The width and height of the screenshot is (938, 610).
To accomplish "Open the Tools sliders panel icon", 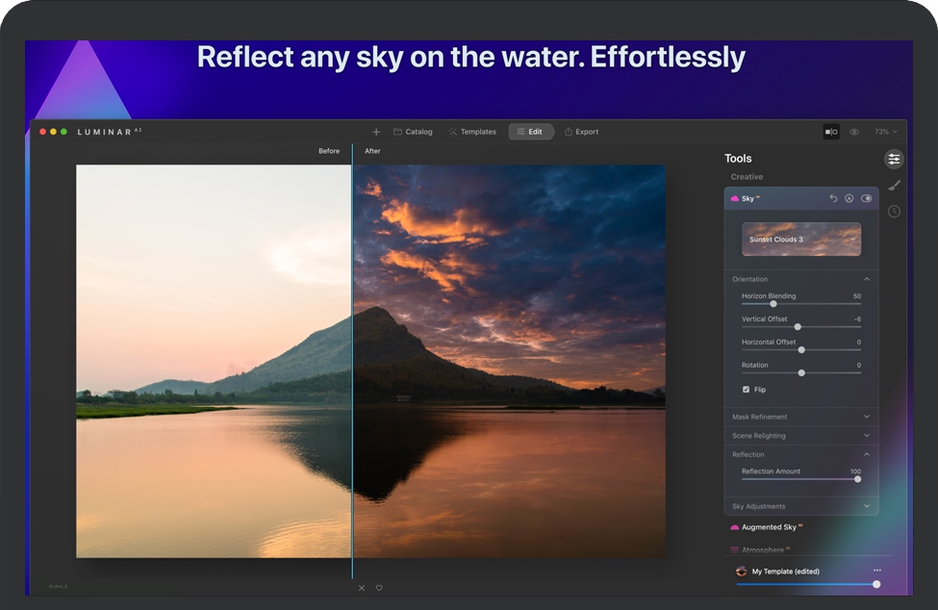I will [894, 159].
